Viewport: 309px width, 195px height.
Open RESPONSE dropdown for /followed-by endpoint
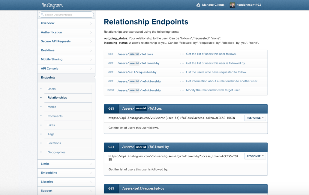click(x=255, y=156)
